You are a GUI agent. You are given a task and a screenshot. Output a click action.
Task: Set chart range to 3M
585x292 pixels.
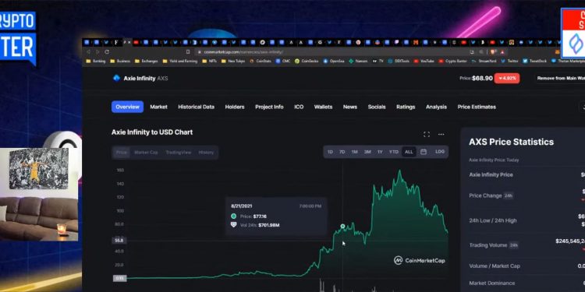[x=367, y=152]
